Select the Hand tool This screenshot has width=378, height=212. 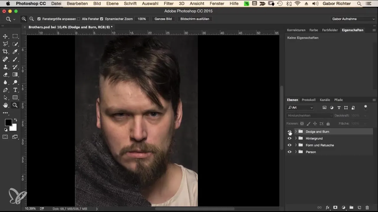point(5,105)
